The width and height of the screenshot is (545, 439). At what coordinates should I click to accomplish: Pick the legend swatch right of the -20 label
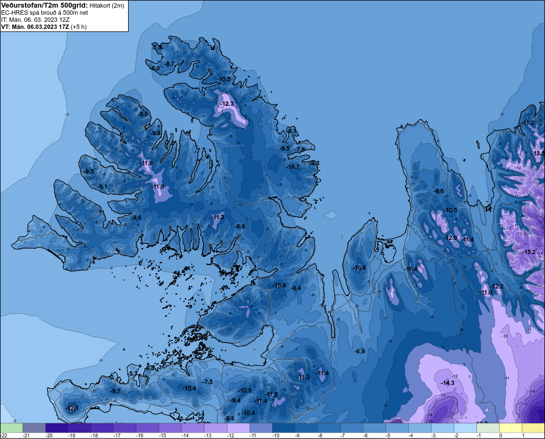57,428
